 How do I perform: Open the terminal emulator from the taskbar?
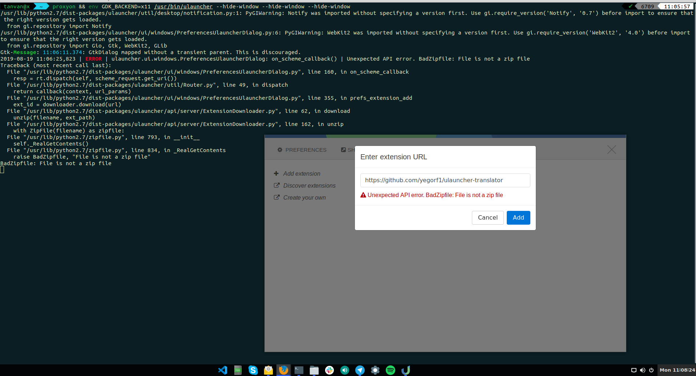(x=299, y=370)
